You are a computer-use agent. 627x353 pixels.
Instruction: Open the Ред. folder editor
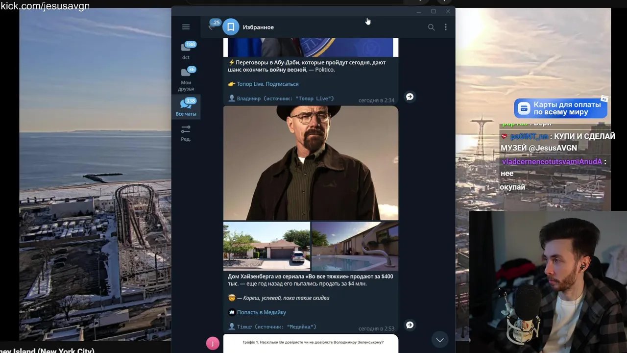186,133
